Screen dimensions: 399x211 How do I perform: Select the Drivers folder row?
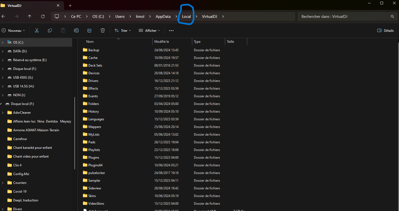click(x=165, y=81)
